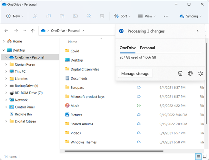Viewport: 209px width, 160px height.
Task: Open the Processing 3 changes arrow
Action: pyautogui.click(x=197, y=31)
